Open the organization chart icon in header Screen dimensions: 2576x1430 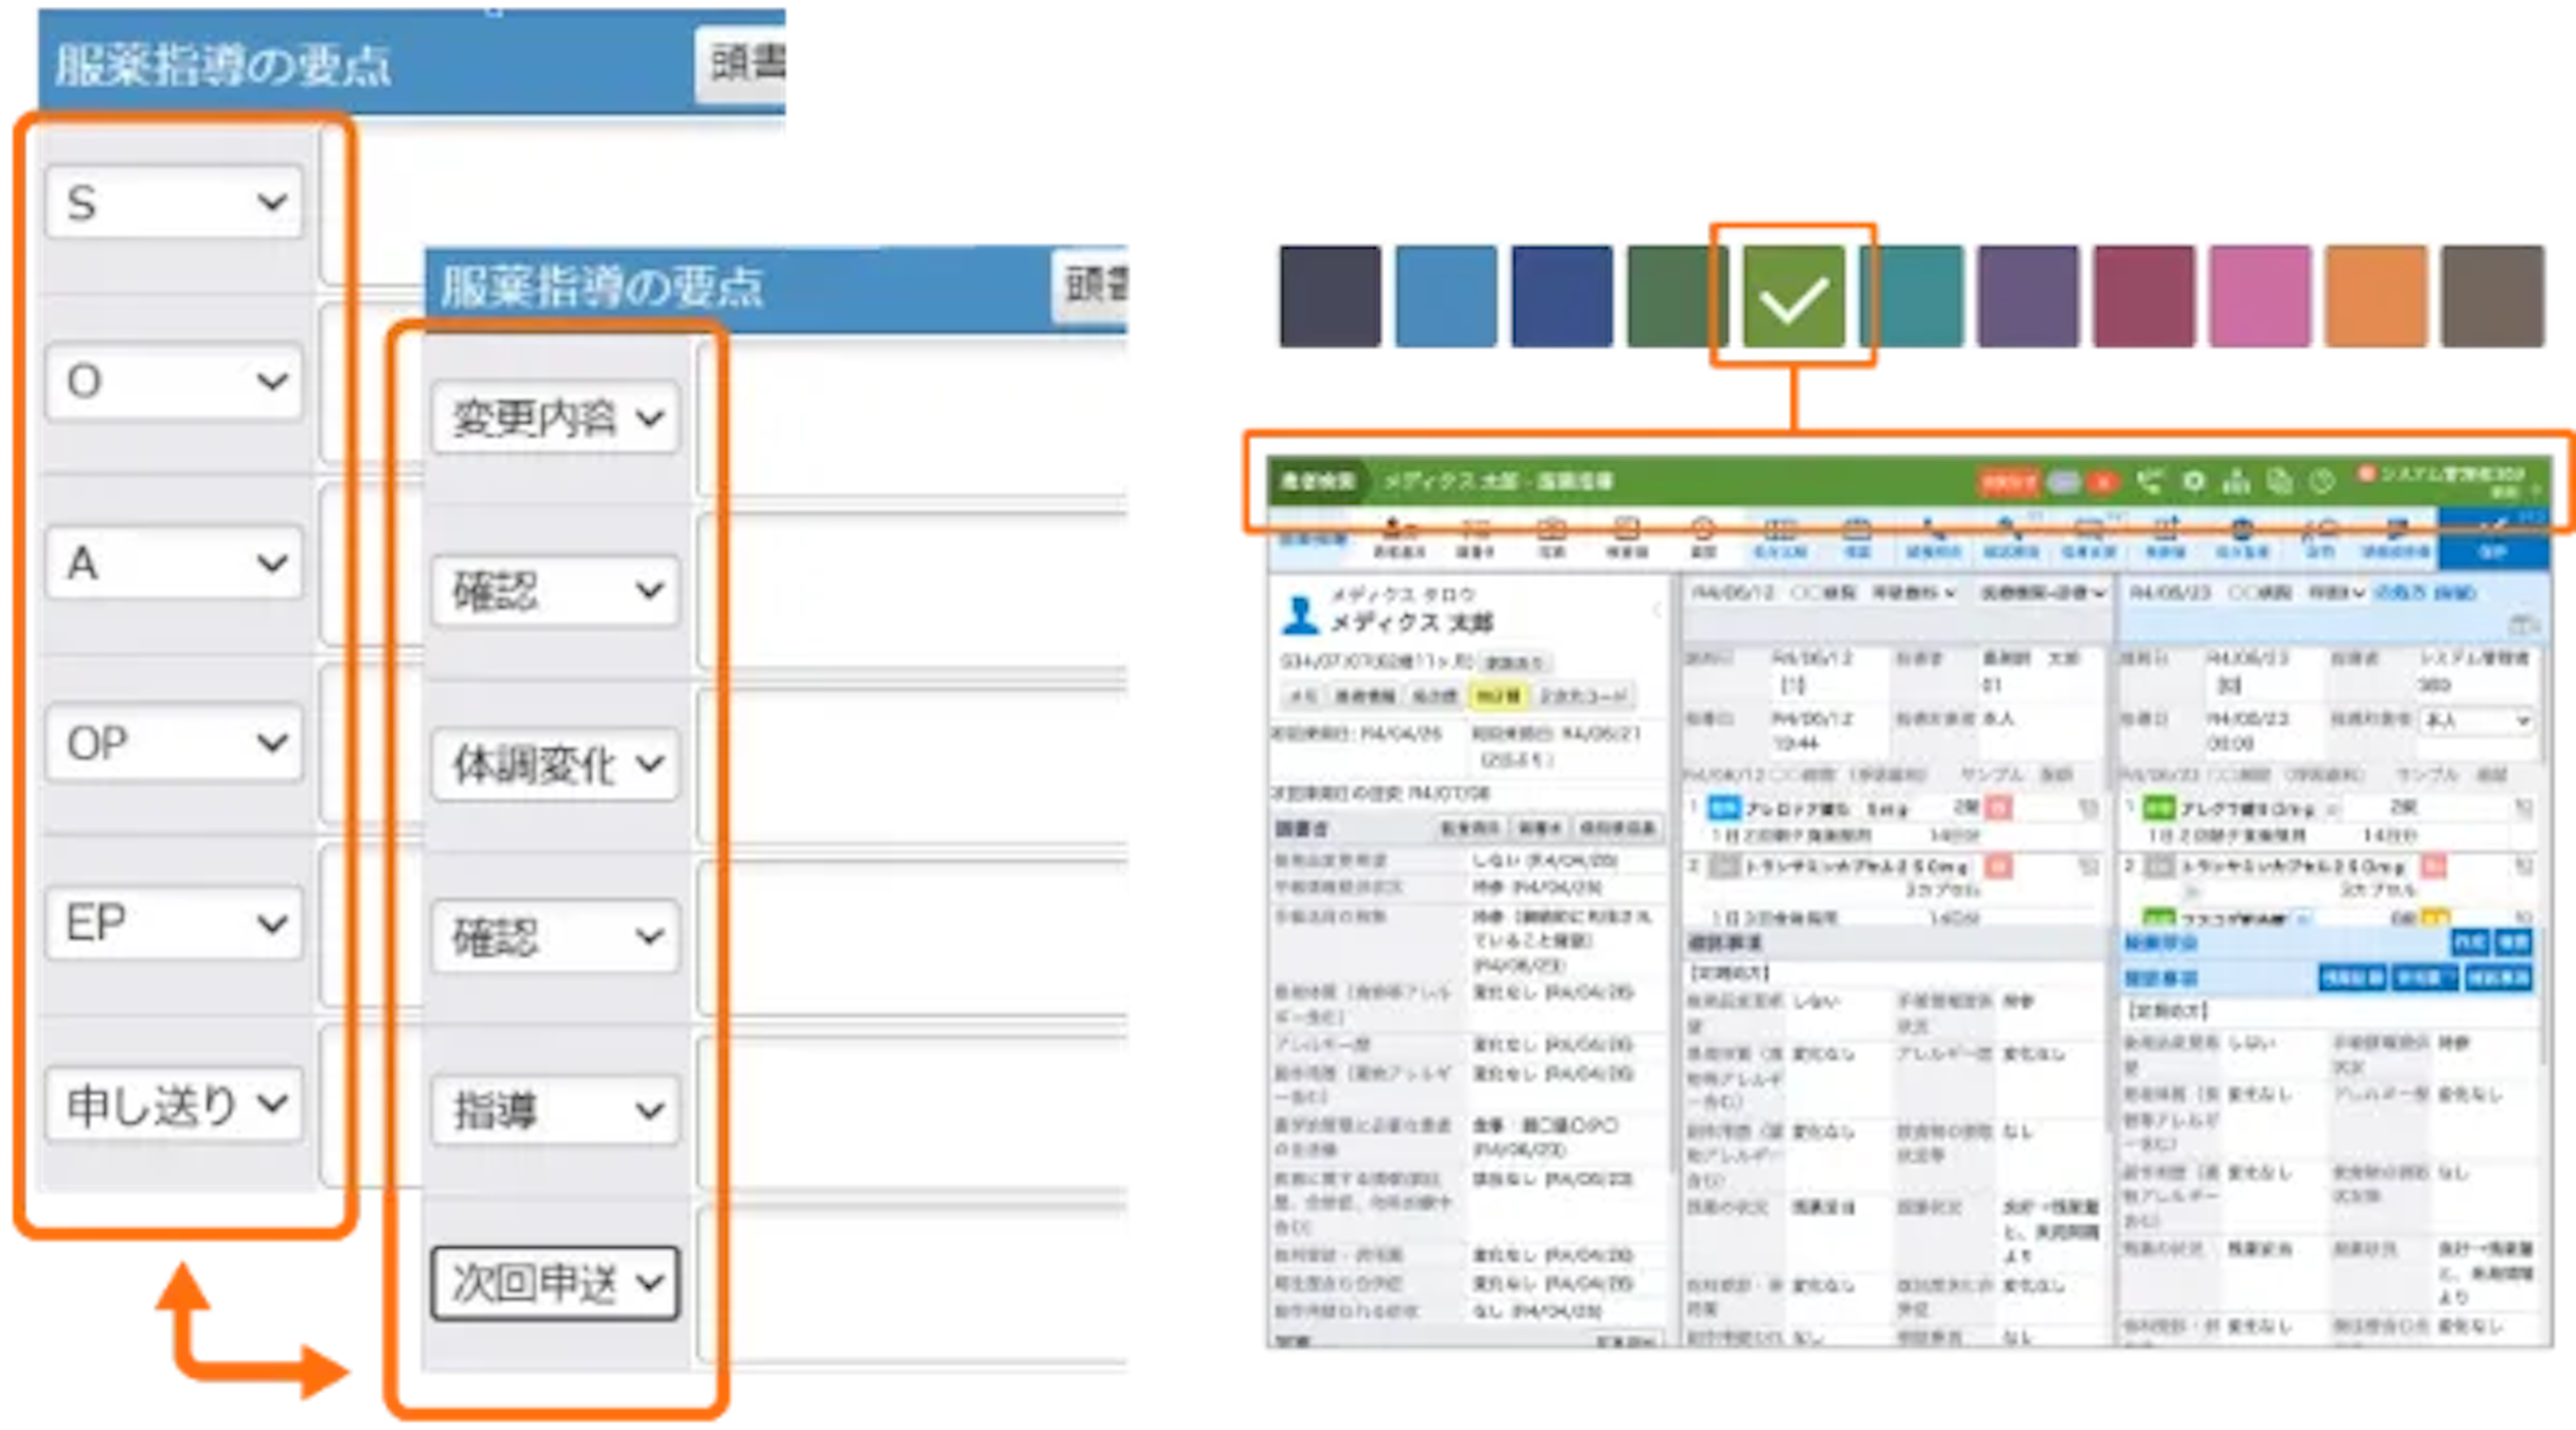tap(2236, 482)
